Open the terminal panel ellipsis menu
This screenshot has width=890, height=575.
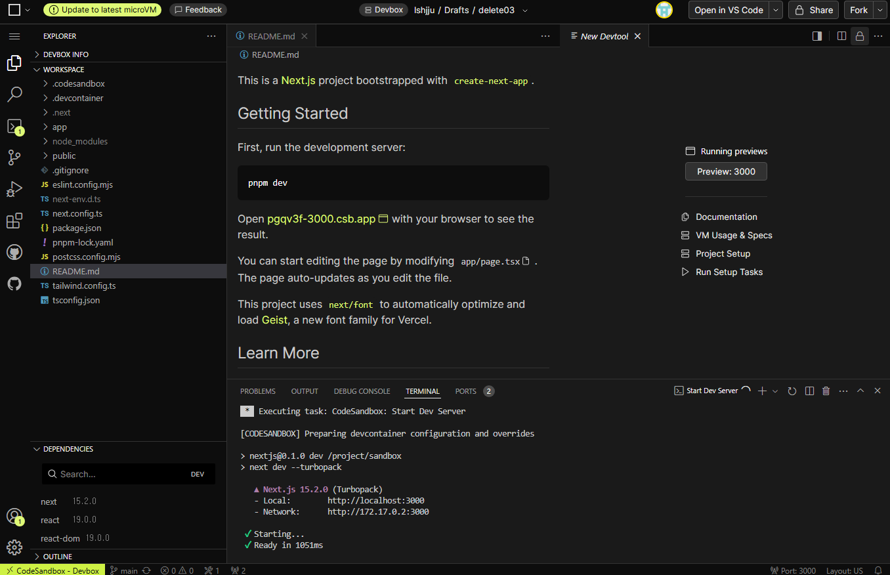843,391
